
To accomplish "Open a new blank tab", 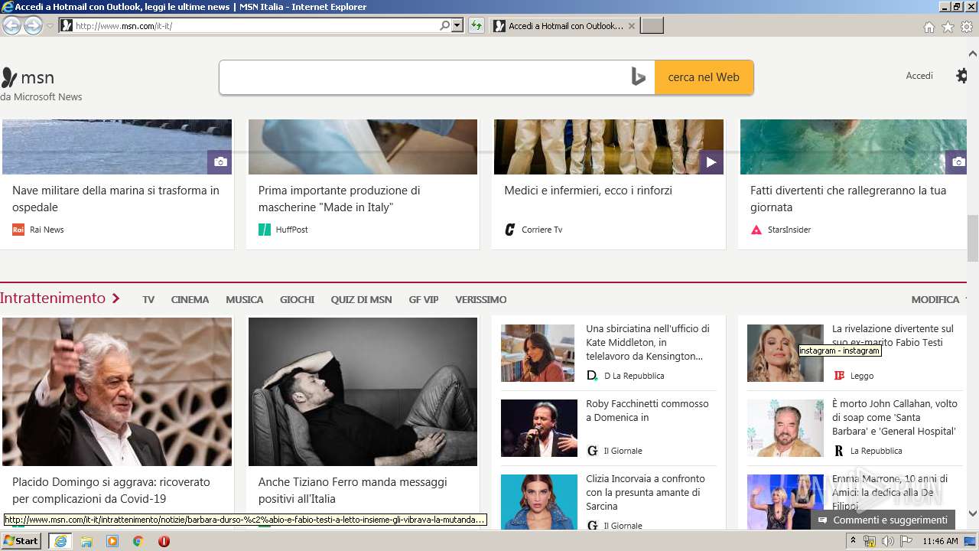I will click(652, 26).
